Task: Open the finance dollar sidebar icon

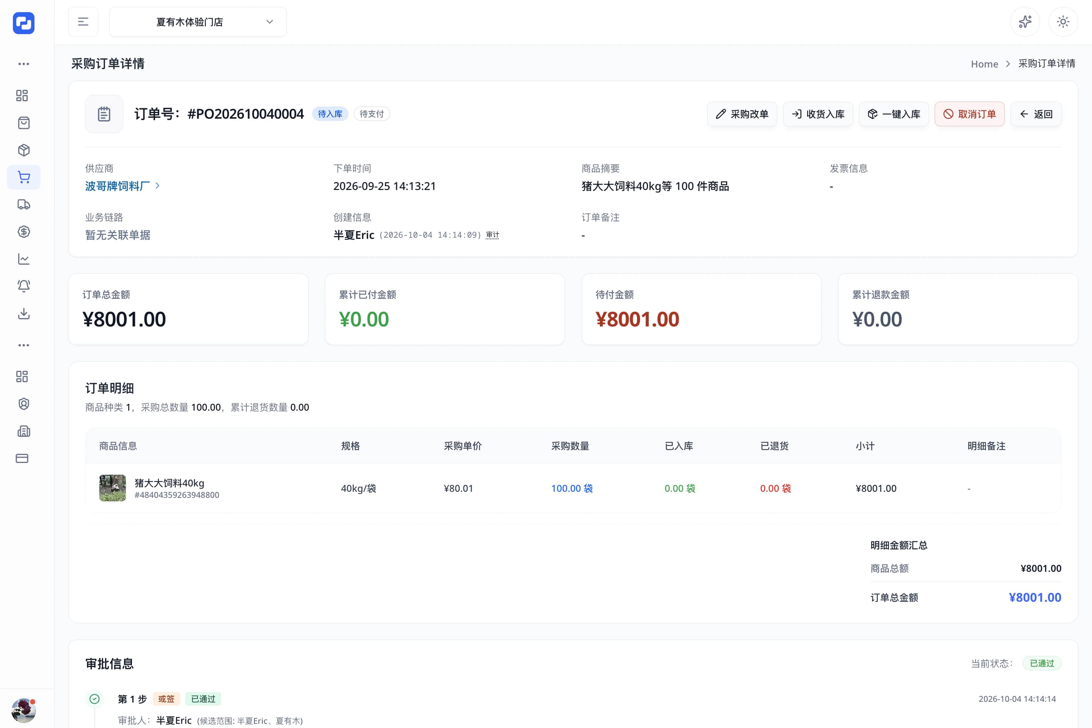Action: point(24,232)
